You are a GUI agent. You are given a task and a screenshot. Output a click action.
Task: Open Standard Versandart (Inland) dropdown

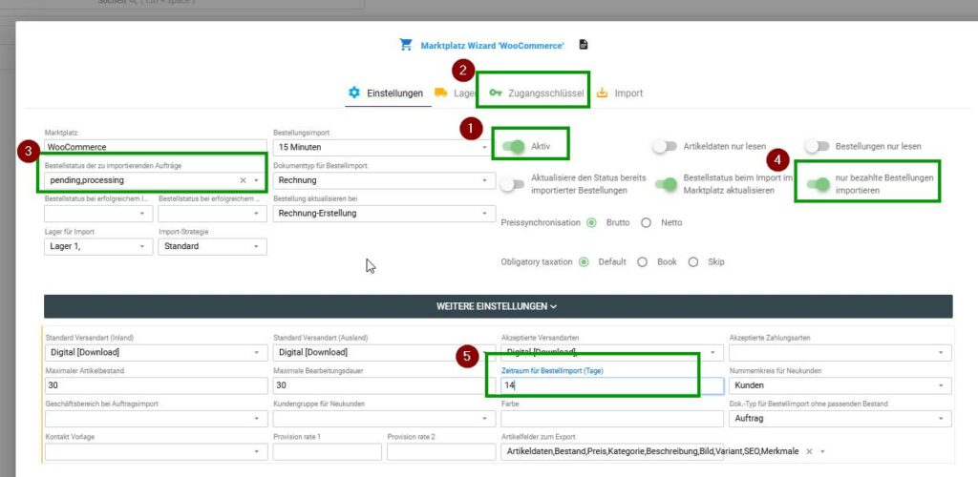tap(156, 352)
